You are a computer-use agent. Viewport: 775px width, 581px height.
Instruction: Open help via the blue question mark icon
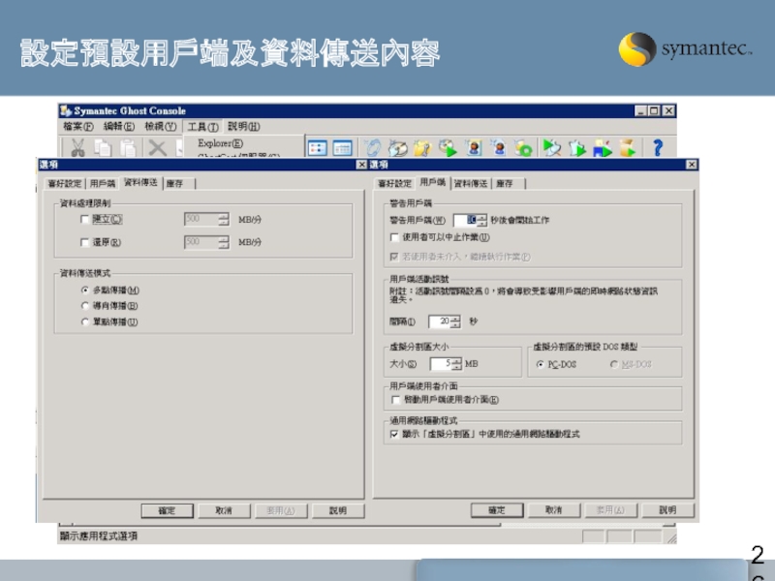[658, 148]
